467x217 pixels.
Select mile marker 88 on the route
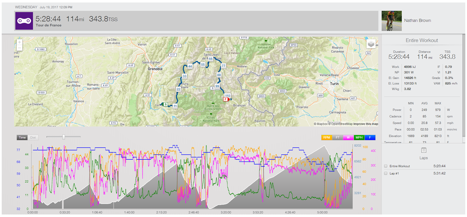coord(219,75)
